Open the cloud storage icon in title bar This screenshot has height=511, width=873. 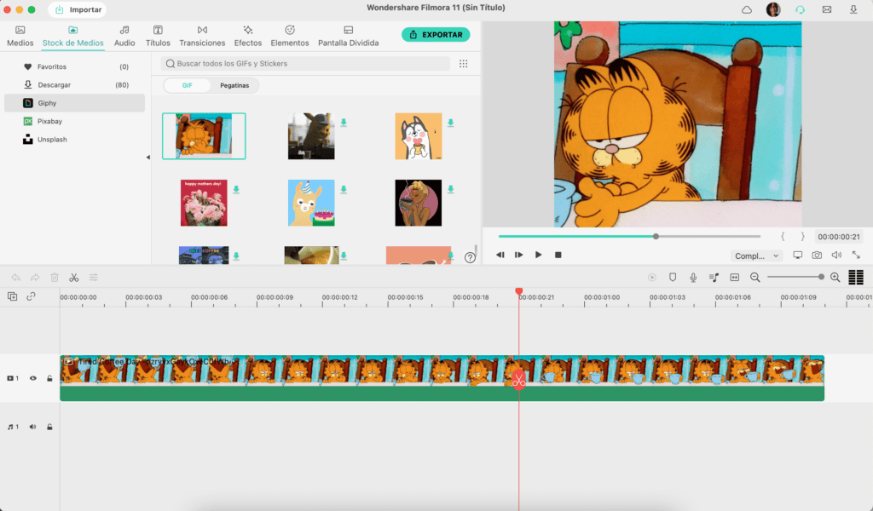pyautogui.click(x=747, y=9)
